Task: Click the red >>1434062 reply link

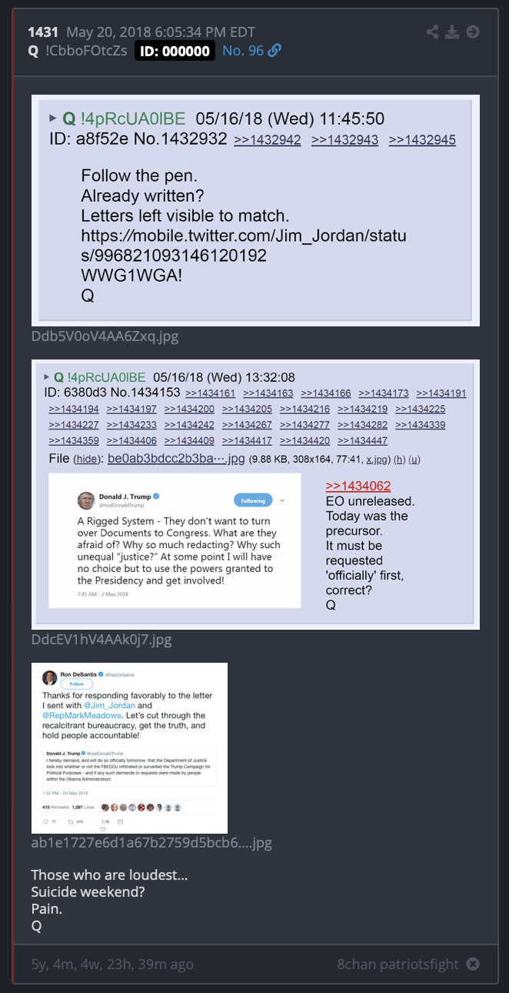Action: pyautogui.click(x=358, y=486)
